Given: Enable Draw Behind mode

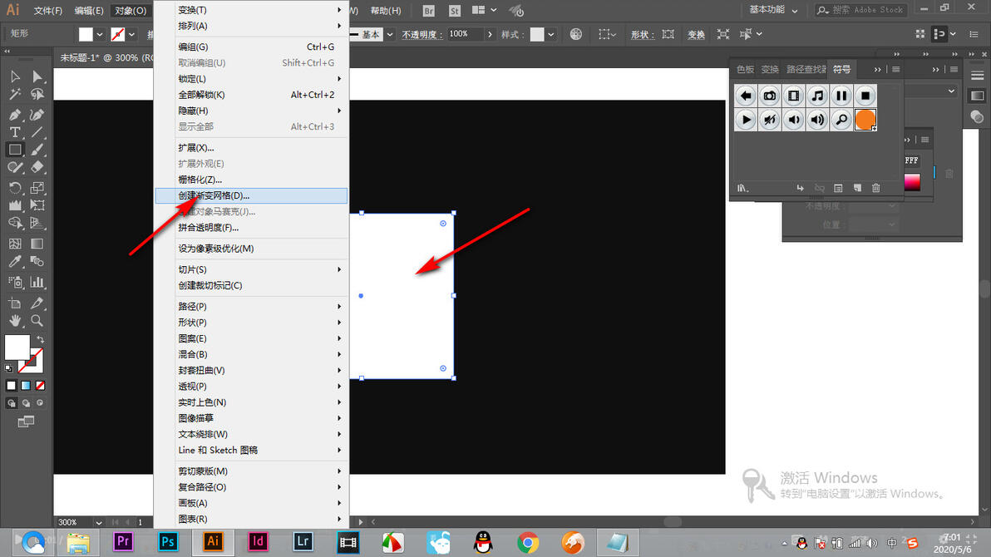Looking at the screenshot, I should 26,402.
